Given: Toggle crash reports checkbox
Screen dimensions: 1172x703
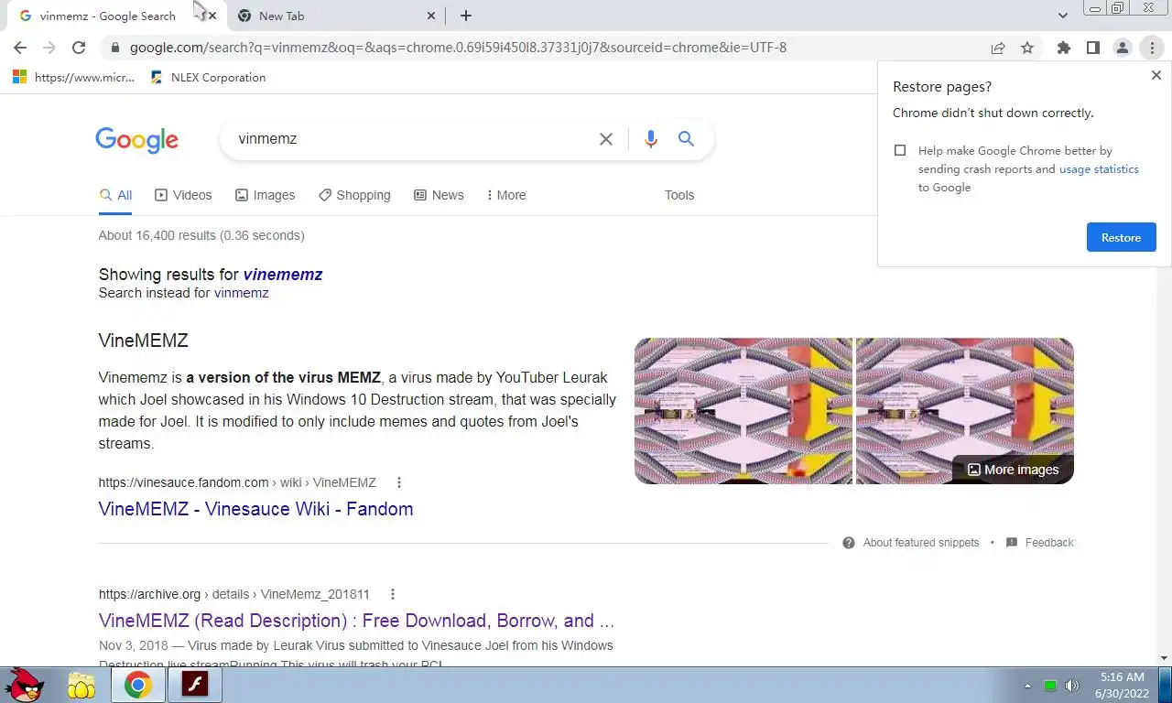Looking at the screenshot, I should (x=900, y=150).
